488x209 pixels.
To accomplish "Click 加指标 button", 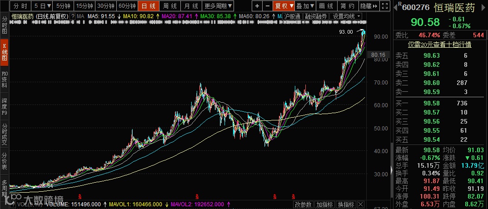I will click(324, 204).
